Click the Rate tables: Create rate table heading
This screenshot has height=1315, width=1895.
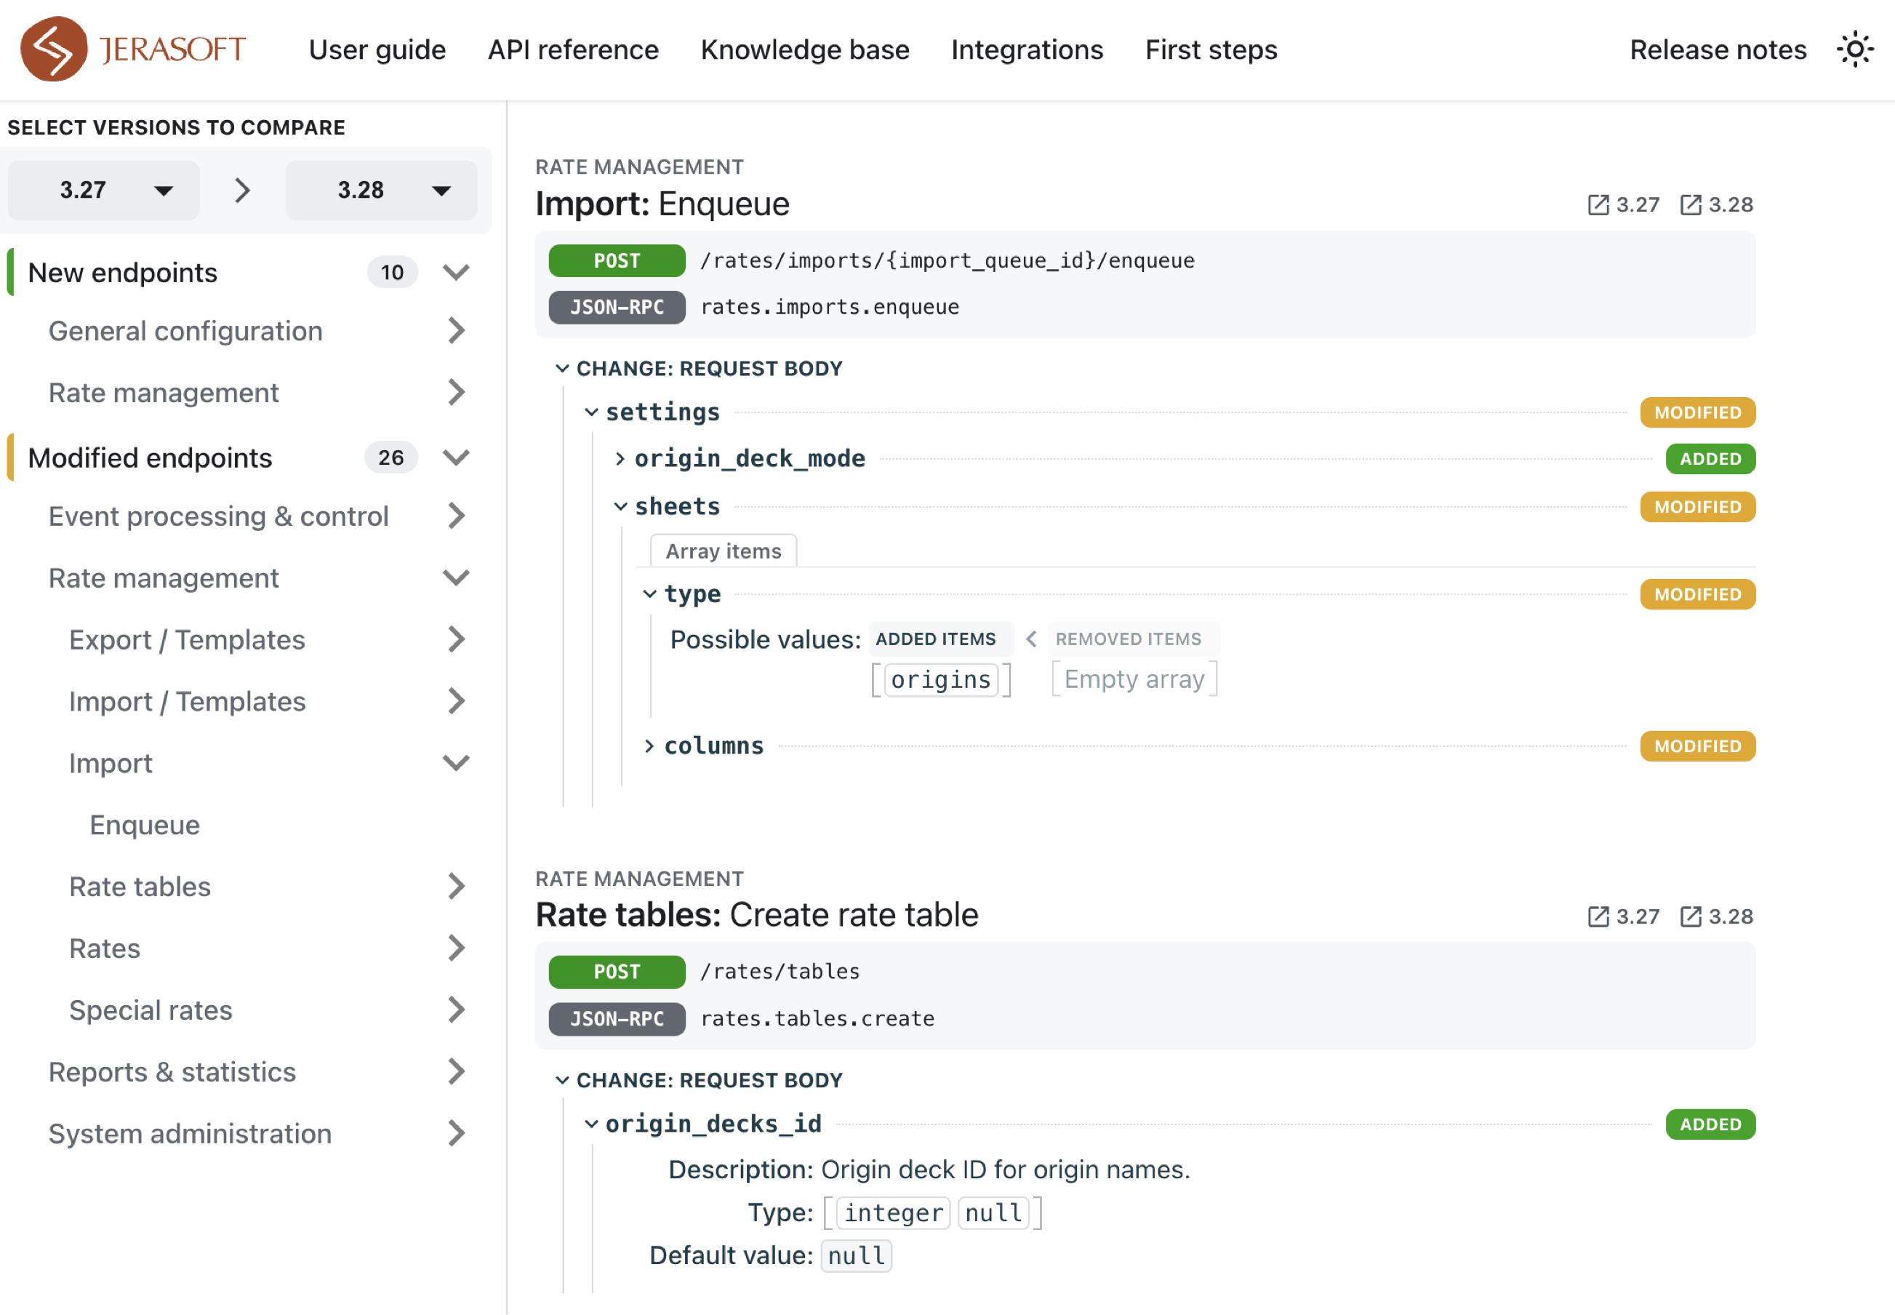(x=757, y=914)
